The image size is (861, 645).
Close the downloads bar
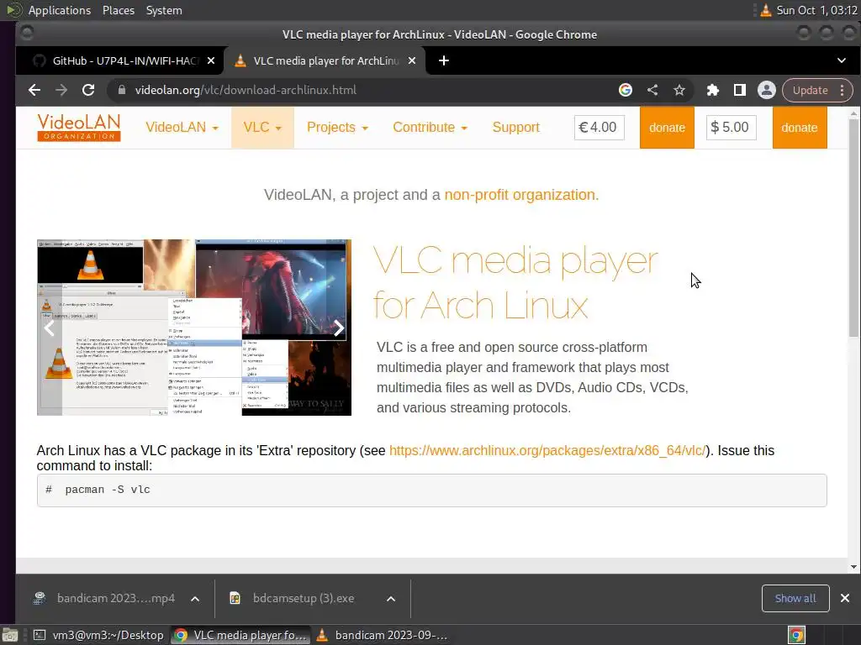click(x=845, y=598)
